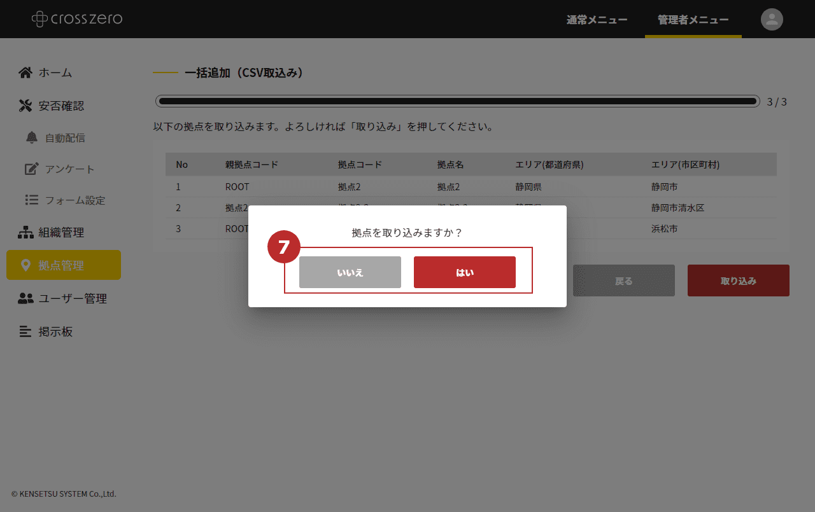Viewport: 815px width, 512px height.
Task: Click 拠点を取り込みますか？ dialog text
Action: [x=407, y=233]
